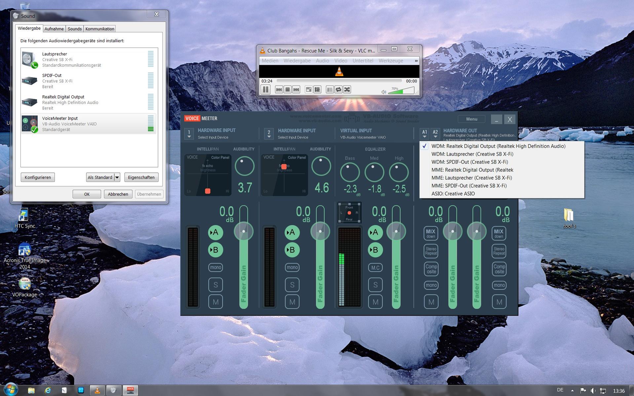634x396 pixels.
Task: Select MME: Realtek Digital Output entry
Action: 502,170
